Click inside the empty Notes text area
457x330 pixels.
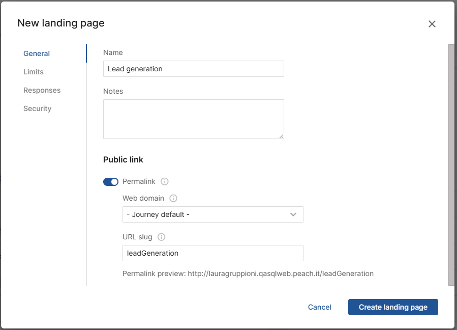click(x=193, y=119)
